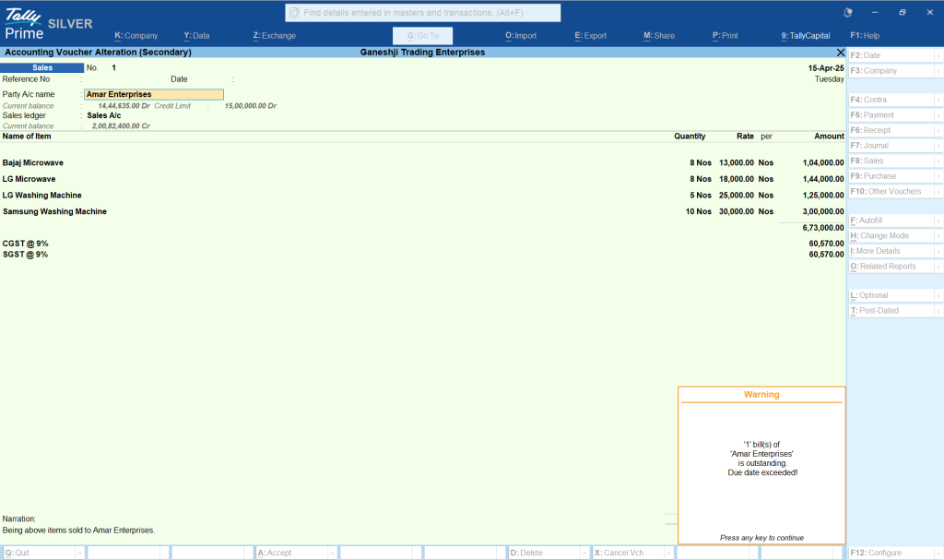
Task: Click the search box for masters and transactions
Action: pos(422,13)
